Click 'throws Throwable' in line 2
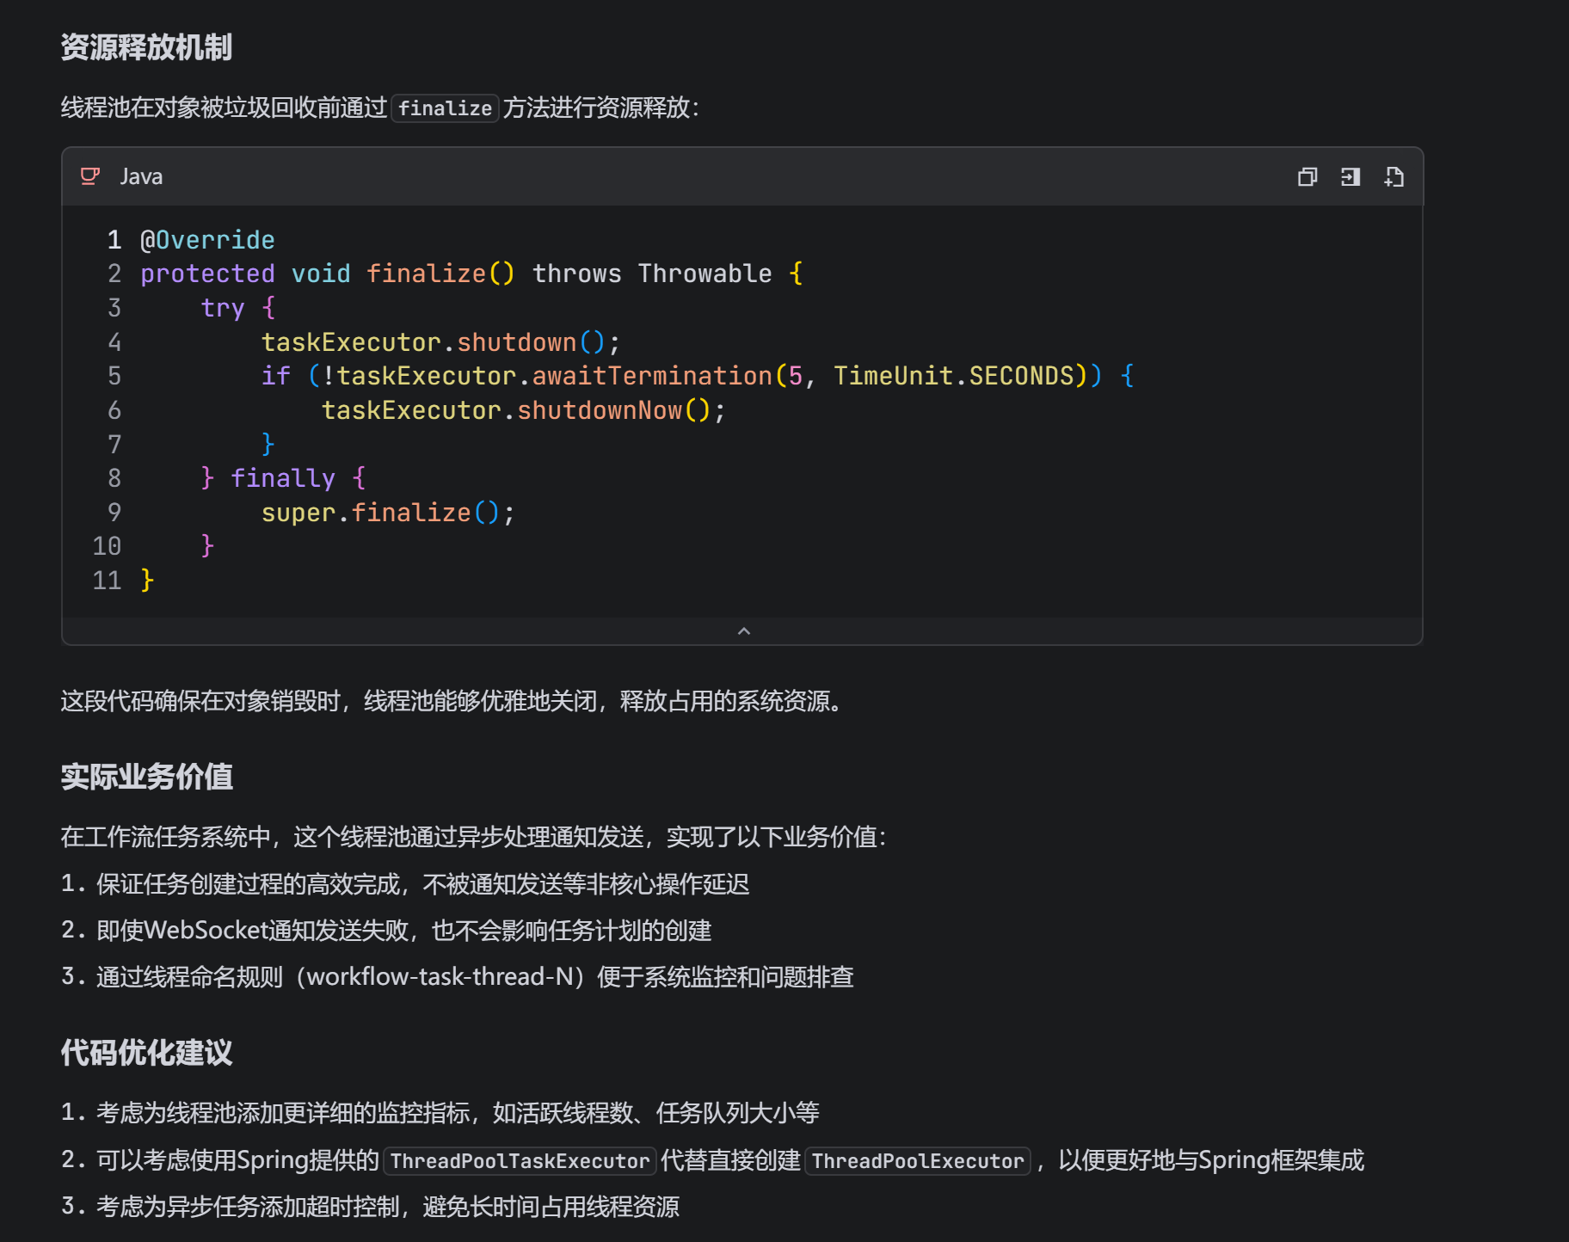Viewport: 1569px width, 1242px height. coord(652,274)
